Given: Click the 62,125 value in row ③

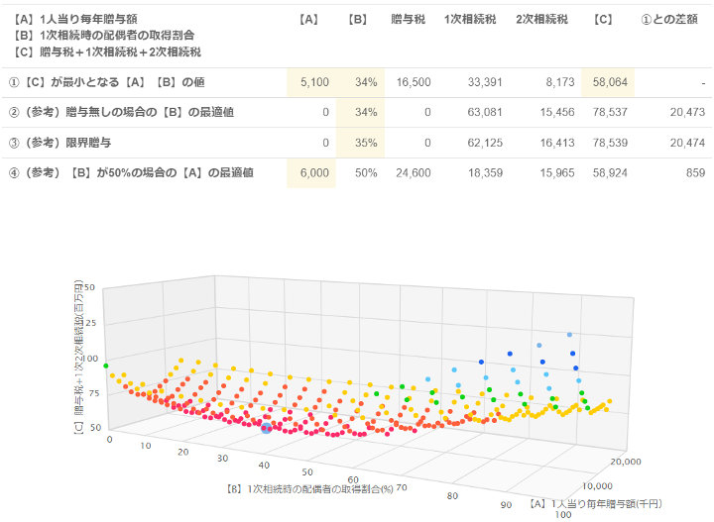Looking at the screenshot, I should (x=485, y=143).
